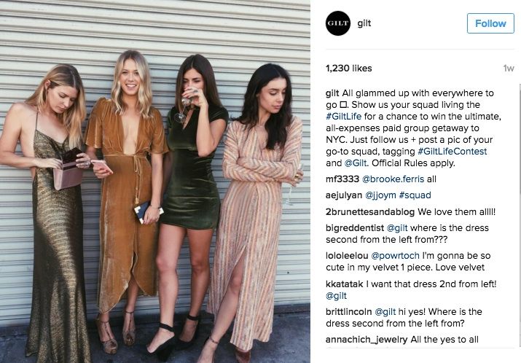Open kkatatak commenter profile
The image size is (521, 363).
click(x=344, y=284)
